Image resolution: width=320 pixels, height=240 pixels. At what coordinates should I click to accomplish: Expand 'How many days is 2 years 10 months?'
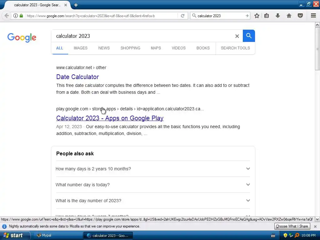(153, 169)
